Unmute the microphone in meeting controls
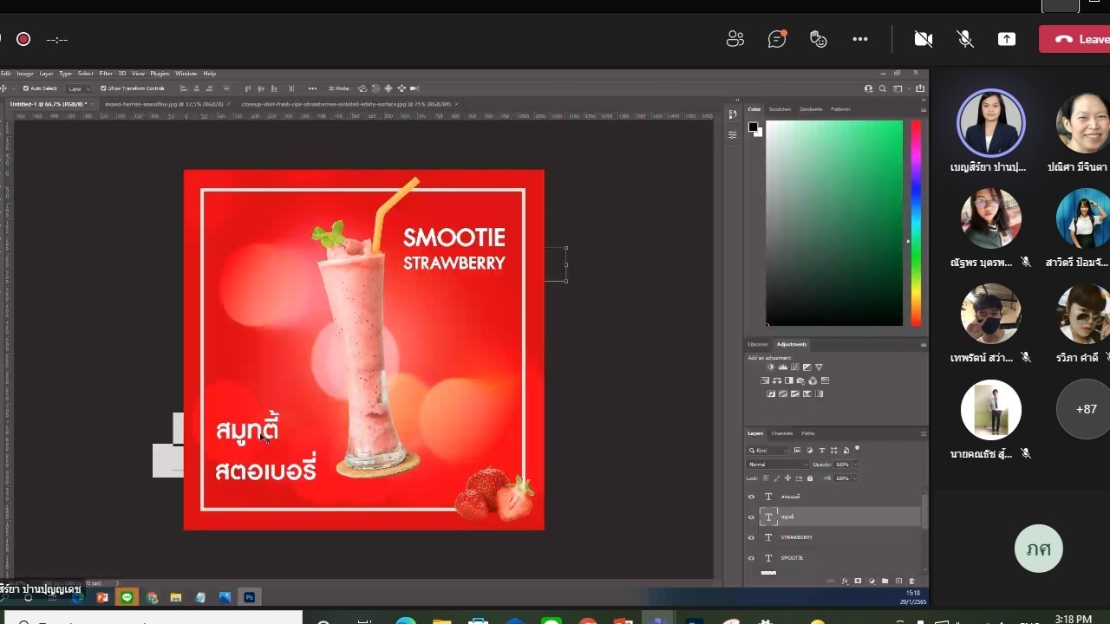This screenshot has width=1110, height=624. coord(964,39)
